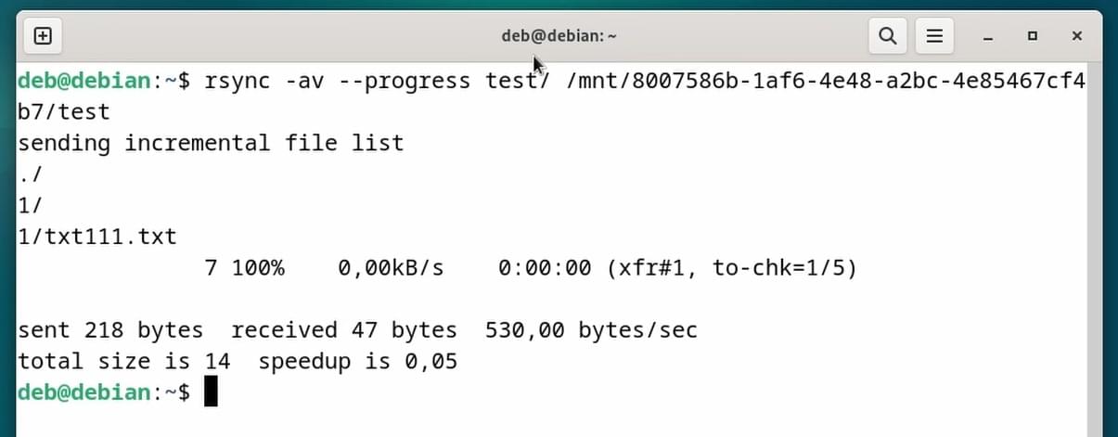Viewport: 1118px width, 437px height.
Task: Click the 'sending incremental file list' line
Action: click(x=211, y=143)
